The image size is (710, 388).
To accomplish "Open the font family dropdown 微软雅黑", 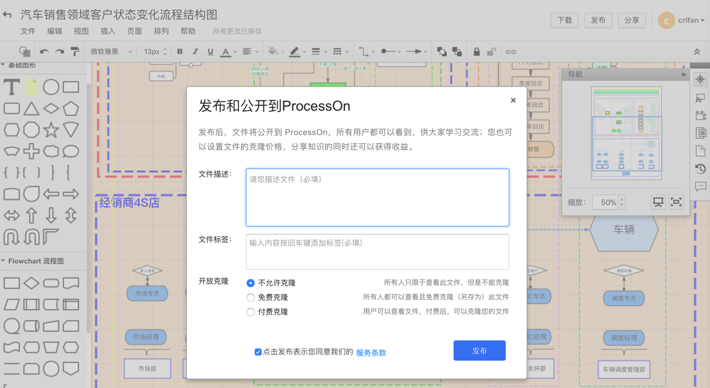I will pyautogui.click(x=111, y=52).
